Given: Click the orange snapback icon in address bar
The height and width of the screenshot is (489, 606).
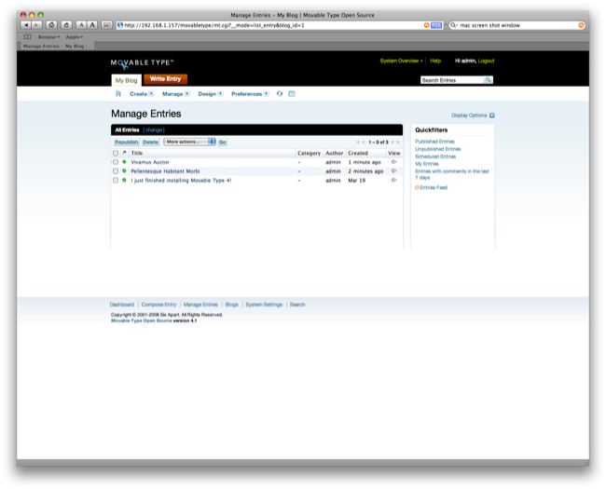Looking at the screenshot, I should (427, 25).
